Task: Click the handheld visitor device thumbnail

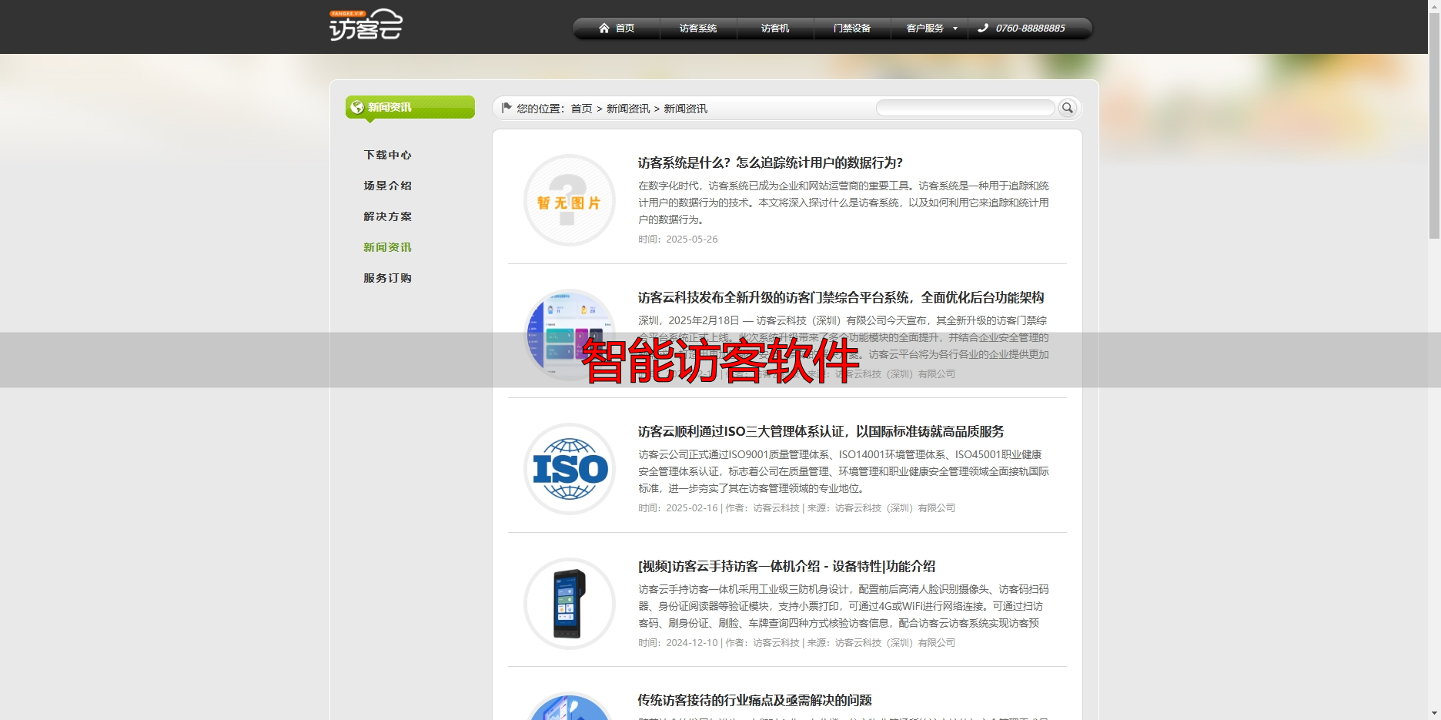Action: pyautogui.click(x=570, y=604)
